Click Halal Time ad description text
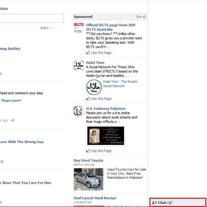The width and height of the screenshot is (207, 207). (x=112, y=71)
